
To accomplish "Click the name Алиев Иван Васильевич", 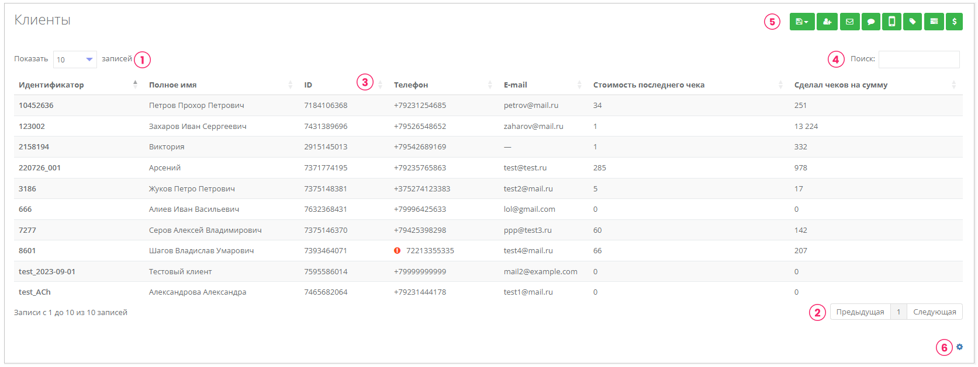I will (x=194, y=209).
